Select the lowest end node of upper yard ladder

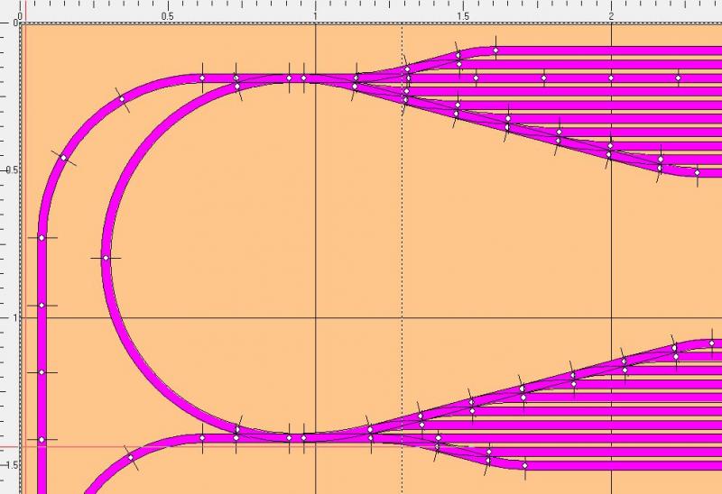pyautogui.click(x=697, y=173)
